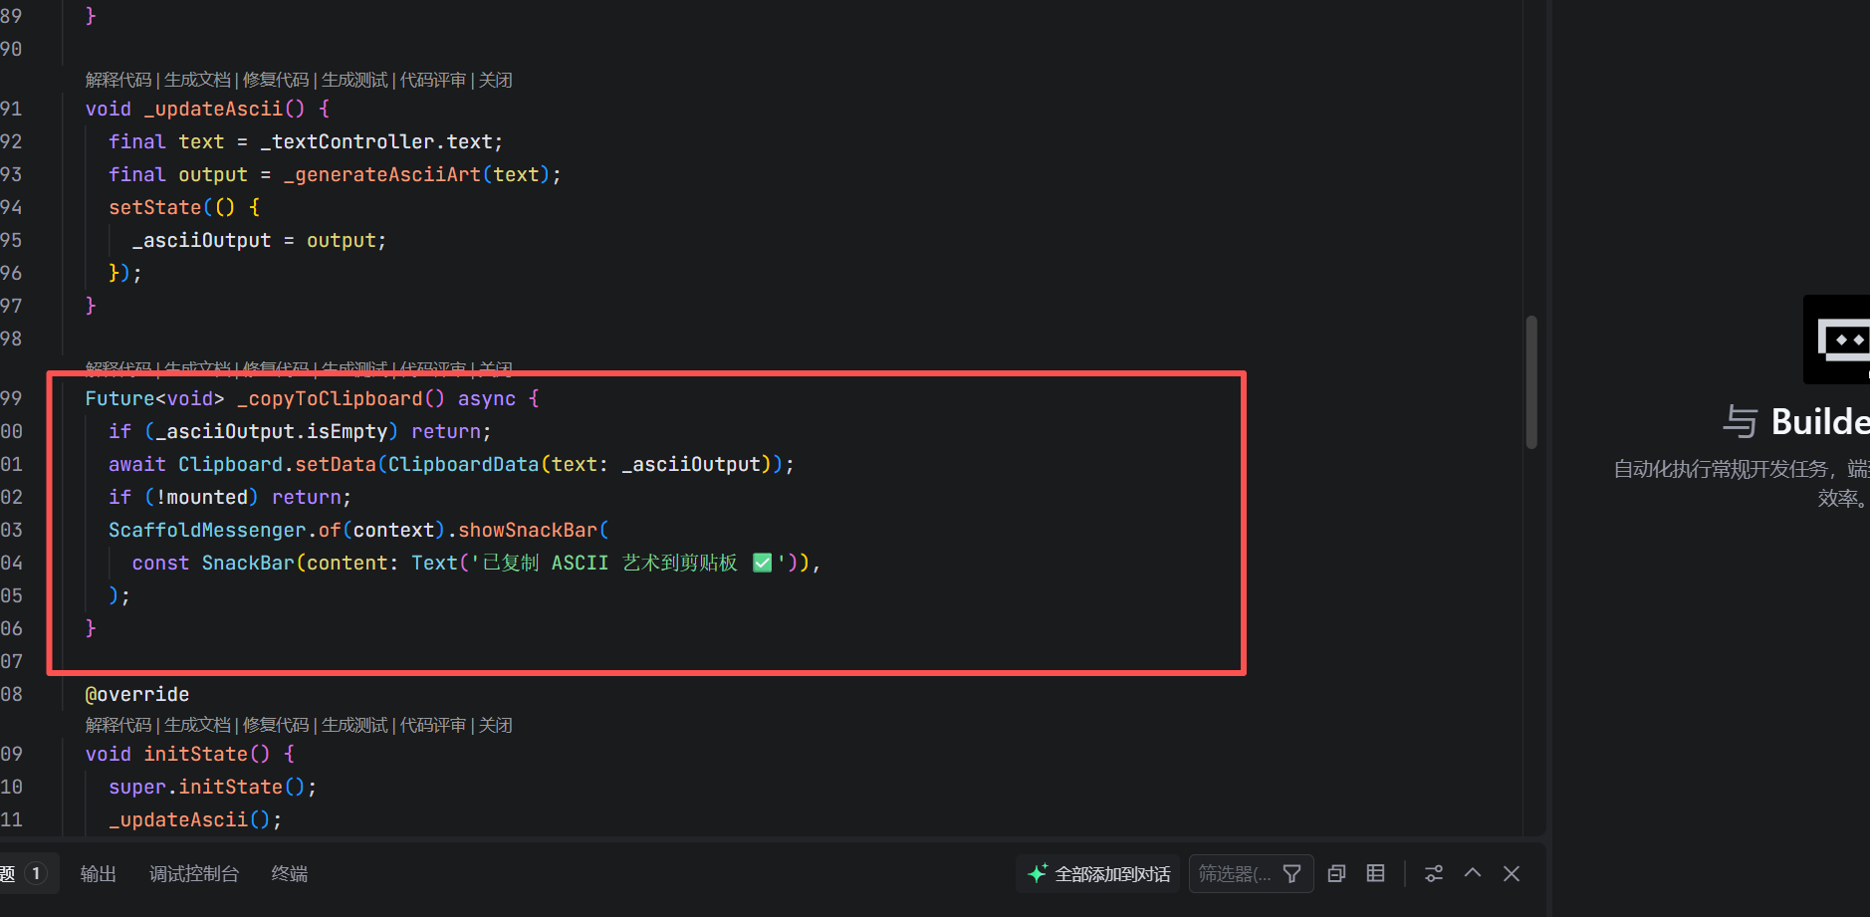1870x917 pixels.
Task: Click the SnackBar text string '已复制 ASCII 艺术到剪贴板'
Action: 627,563
